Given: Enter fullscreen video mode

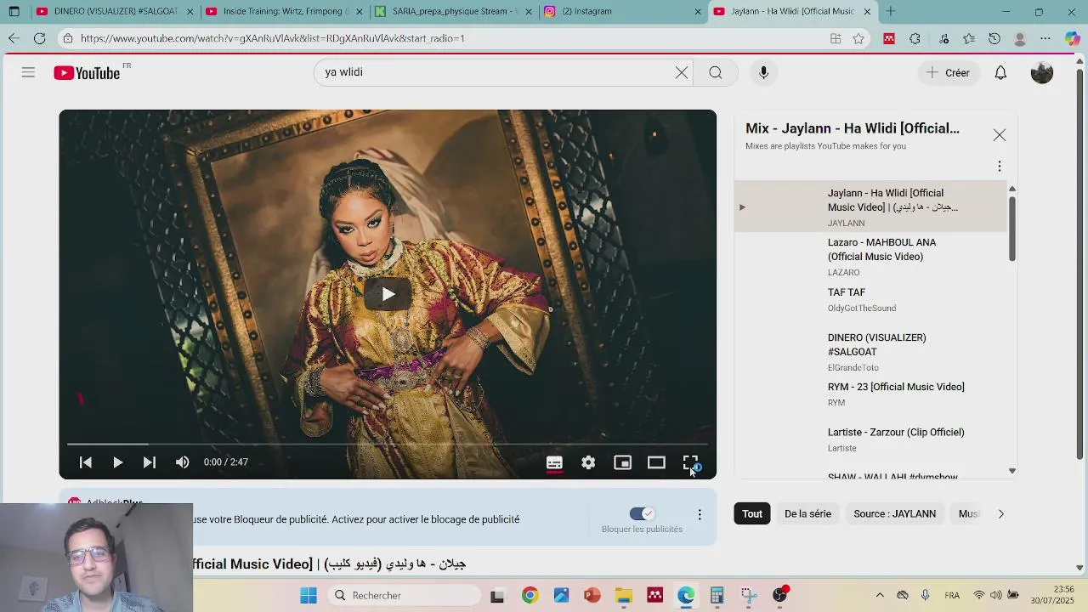Looking at the screenshot, I should (x=690, y=462).
